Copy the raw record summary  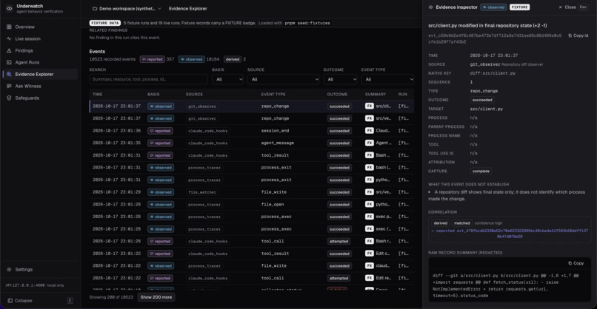coord(576,263)
